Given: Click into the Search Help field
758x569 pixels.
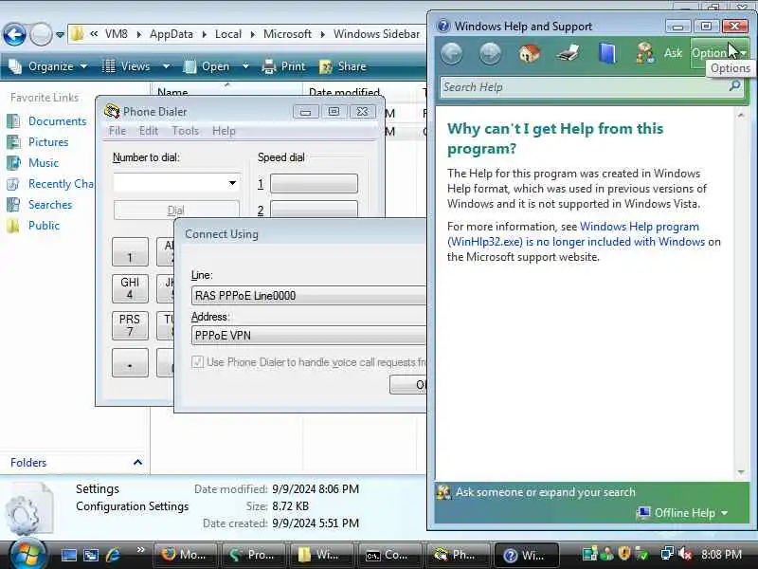Looking at the screenshot, I should click(583, 87).
